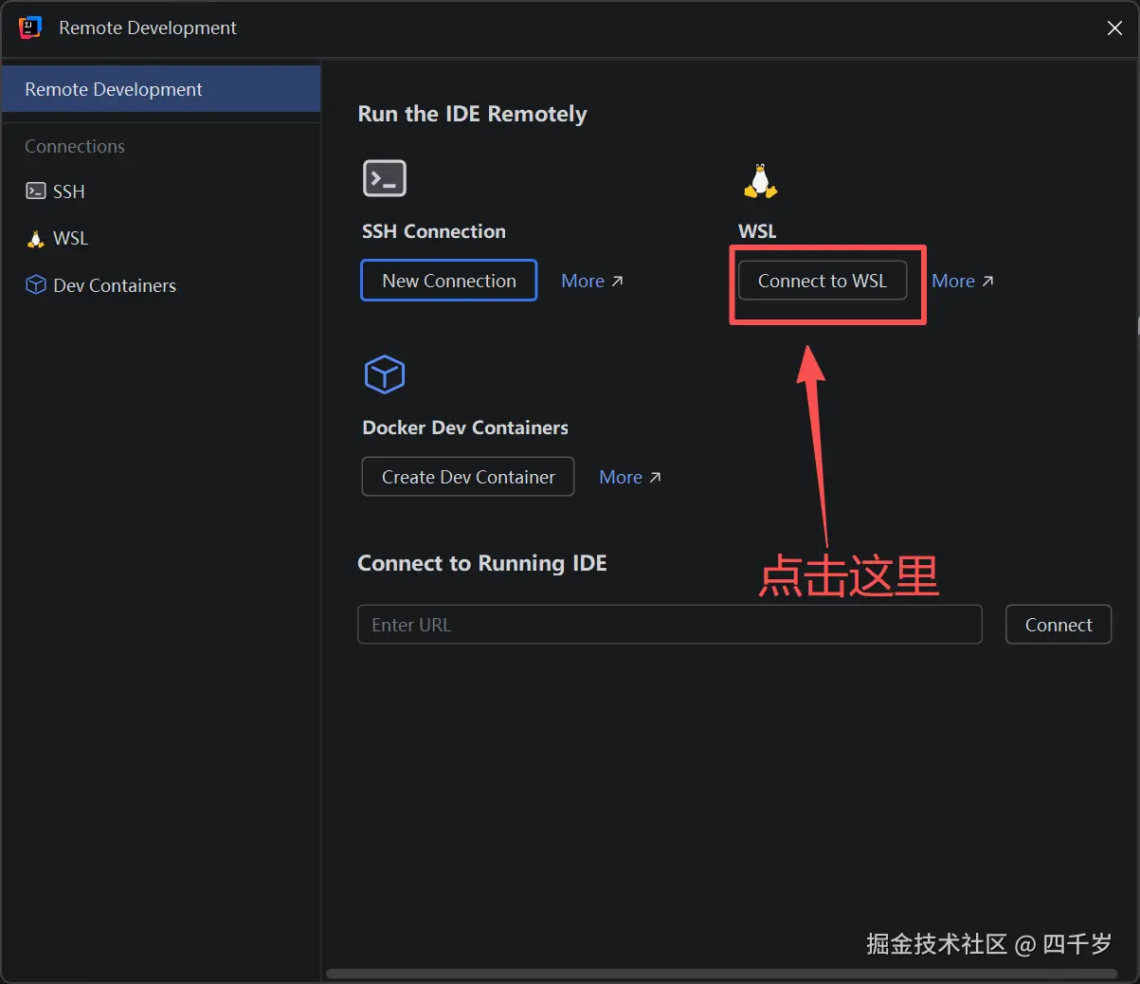The image size is (1140, 984).
Task: Click inside the Enter URL input field
Action: coord(670,624)
